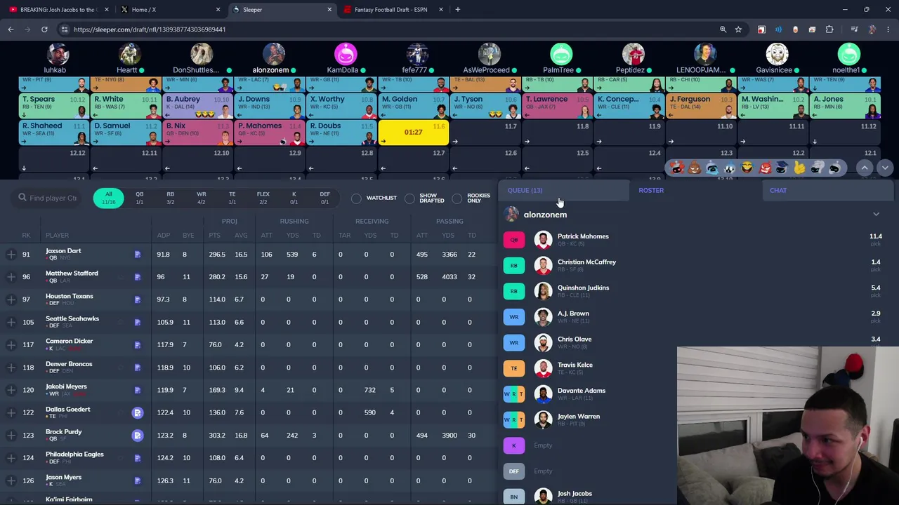Image resolution: width=899 pixels, height=505 pixels.
Task: Add Cameron Dicker to the queue
Action: pyautogui.click(x=11, y=345)
